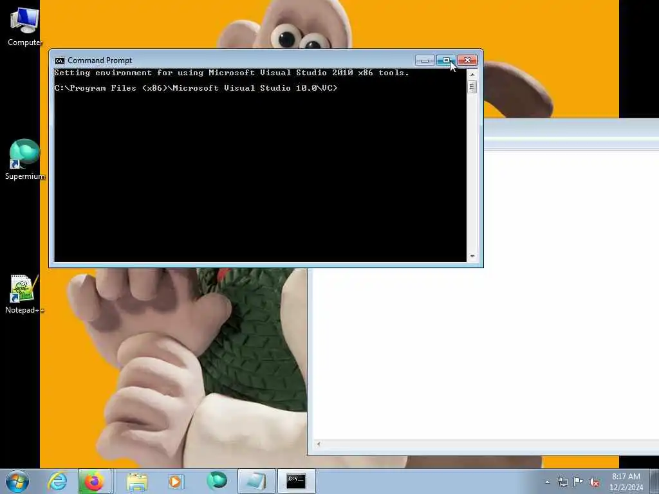The height and width of the screenshot is (494, 659).
Task: Close the Command Prompt window
Action: (x=467, y=60)
